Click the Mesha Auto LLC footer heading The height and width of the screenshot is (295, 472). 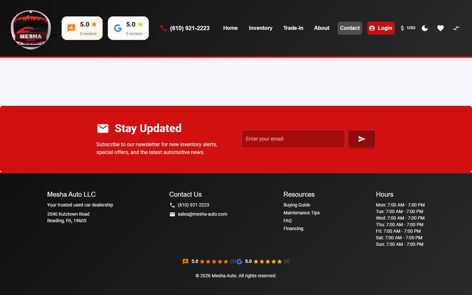71,194
